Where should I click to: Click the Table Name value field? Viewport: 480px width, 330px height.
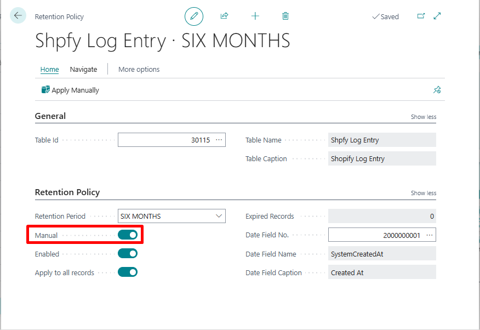[382, 140]
